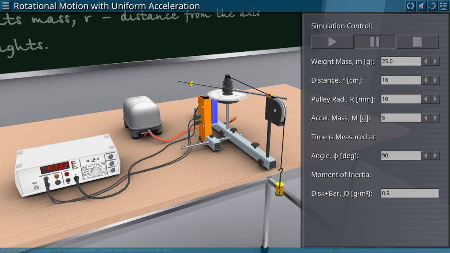Image resolution: width=450 pixels, height=253 pixels.
Task: Increase Weight Mass with right arrow
Action: pos(435,61)
